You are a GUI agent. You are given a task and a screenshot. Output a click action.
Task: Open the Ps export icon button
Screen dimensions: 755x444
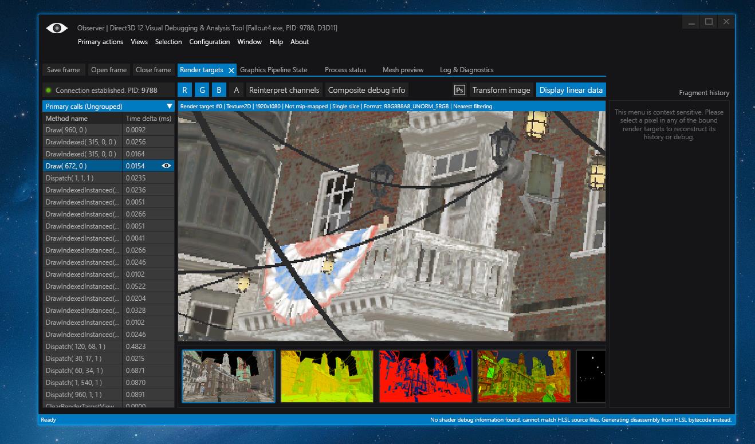(x=459, y=90)
